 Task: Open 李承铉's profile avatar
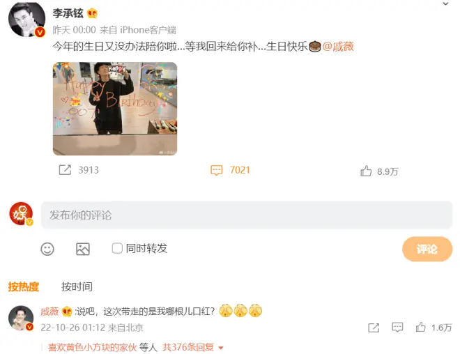[x=26, y=20]
